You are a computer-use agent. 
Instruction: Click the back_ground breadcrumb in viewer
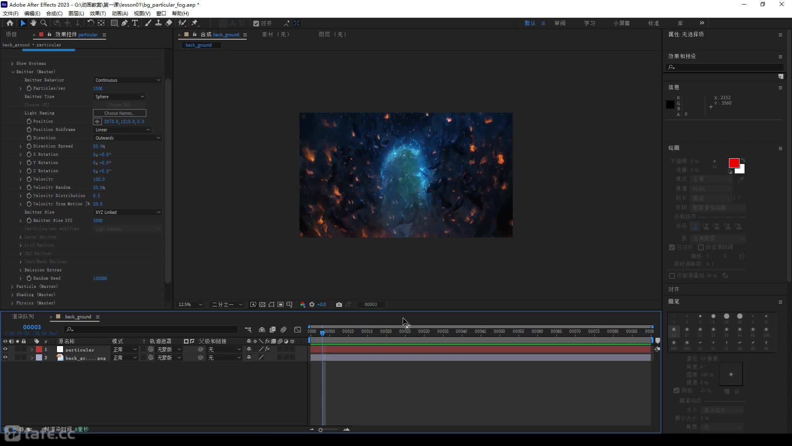coord(198,45)
